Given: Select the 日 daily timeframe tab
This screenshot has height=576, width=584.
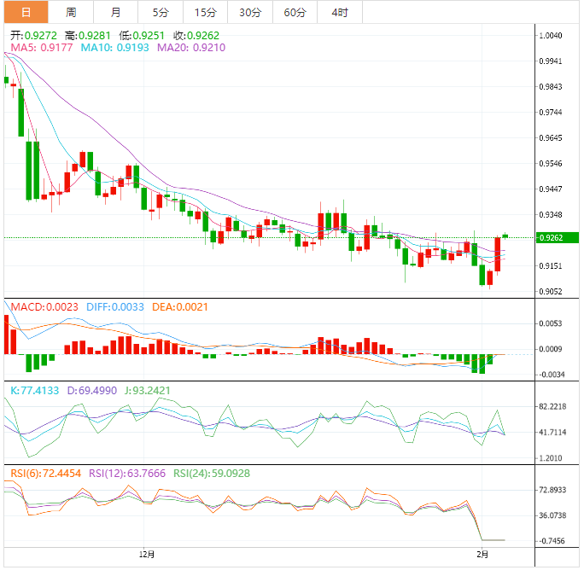Looking at the screenshot, I should [x=26, y=12].
